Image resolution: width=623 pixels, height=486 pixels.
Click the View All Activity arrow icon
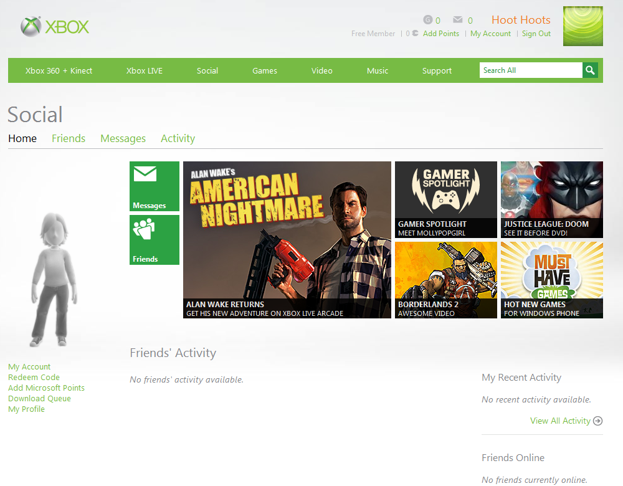click(597, 421)
